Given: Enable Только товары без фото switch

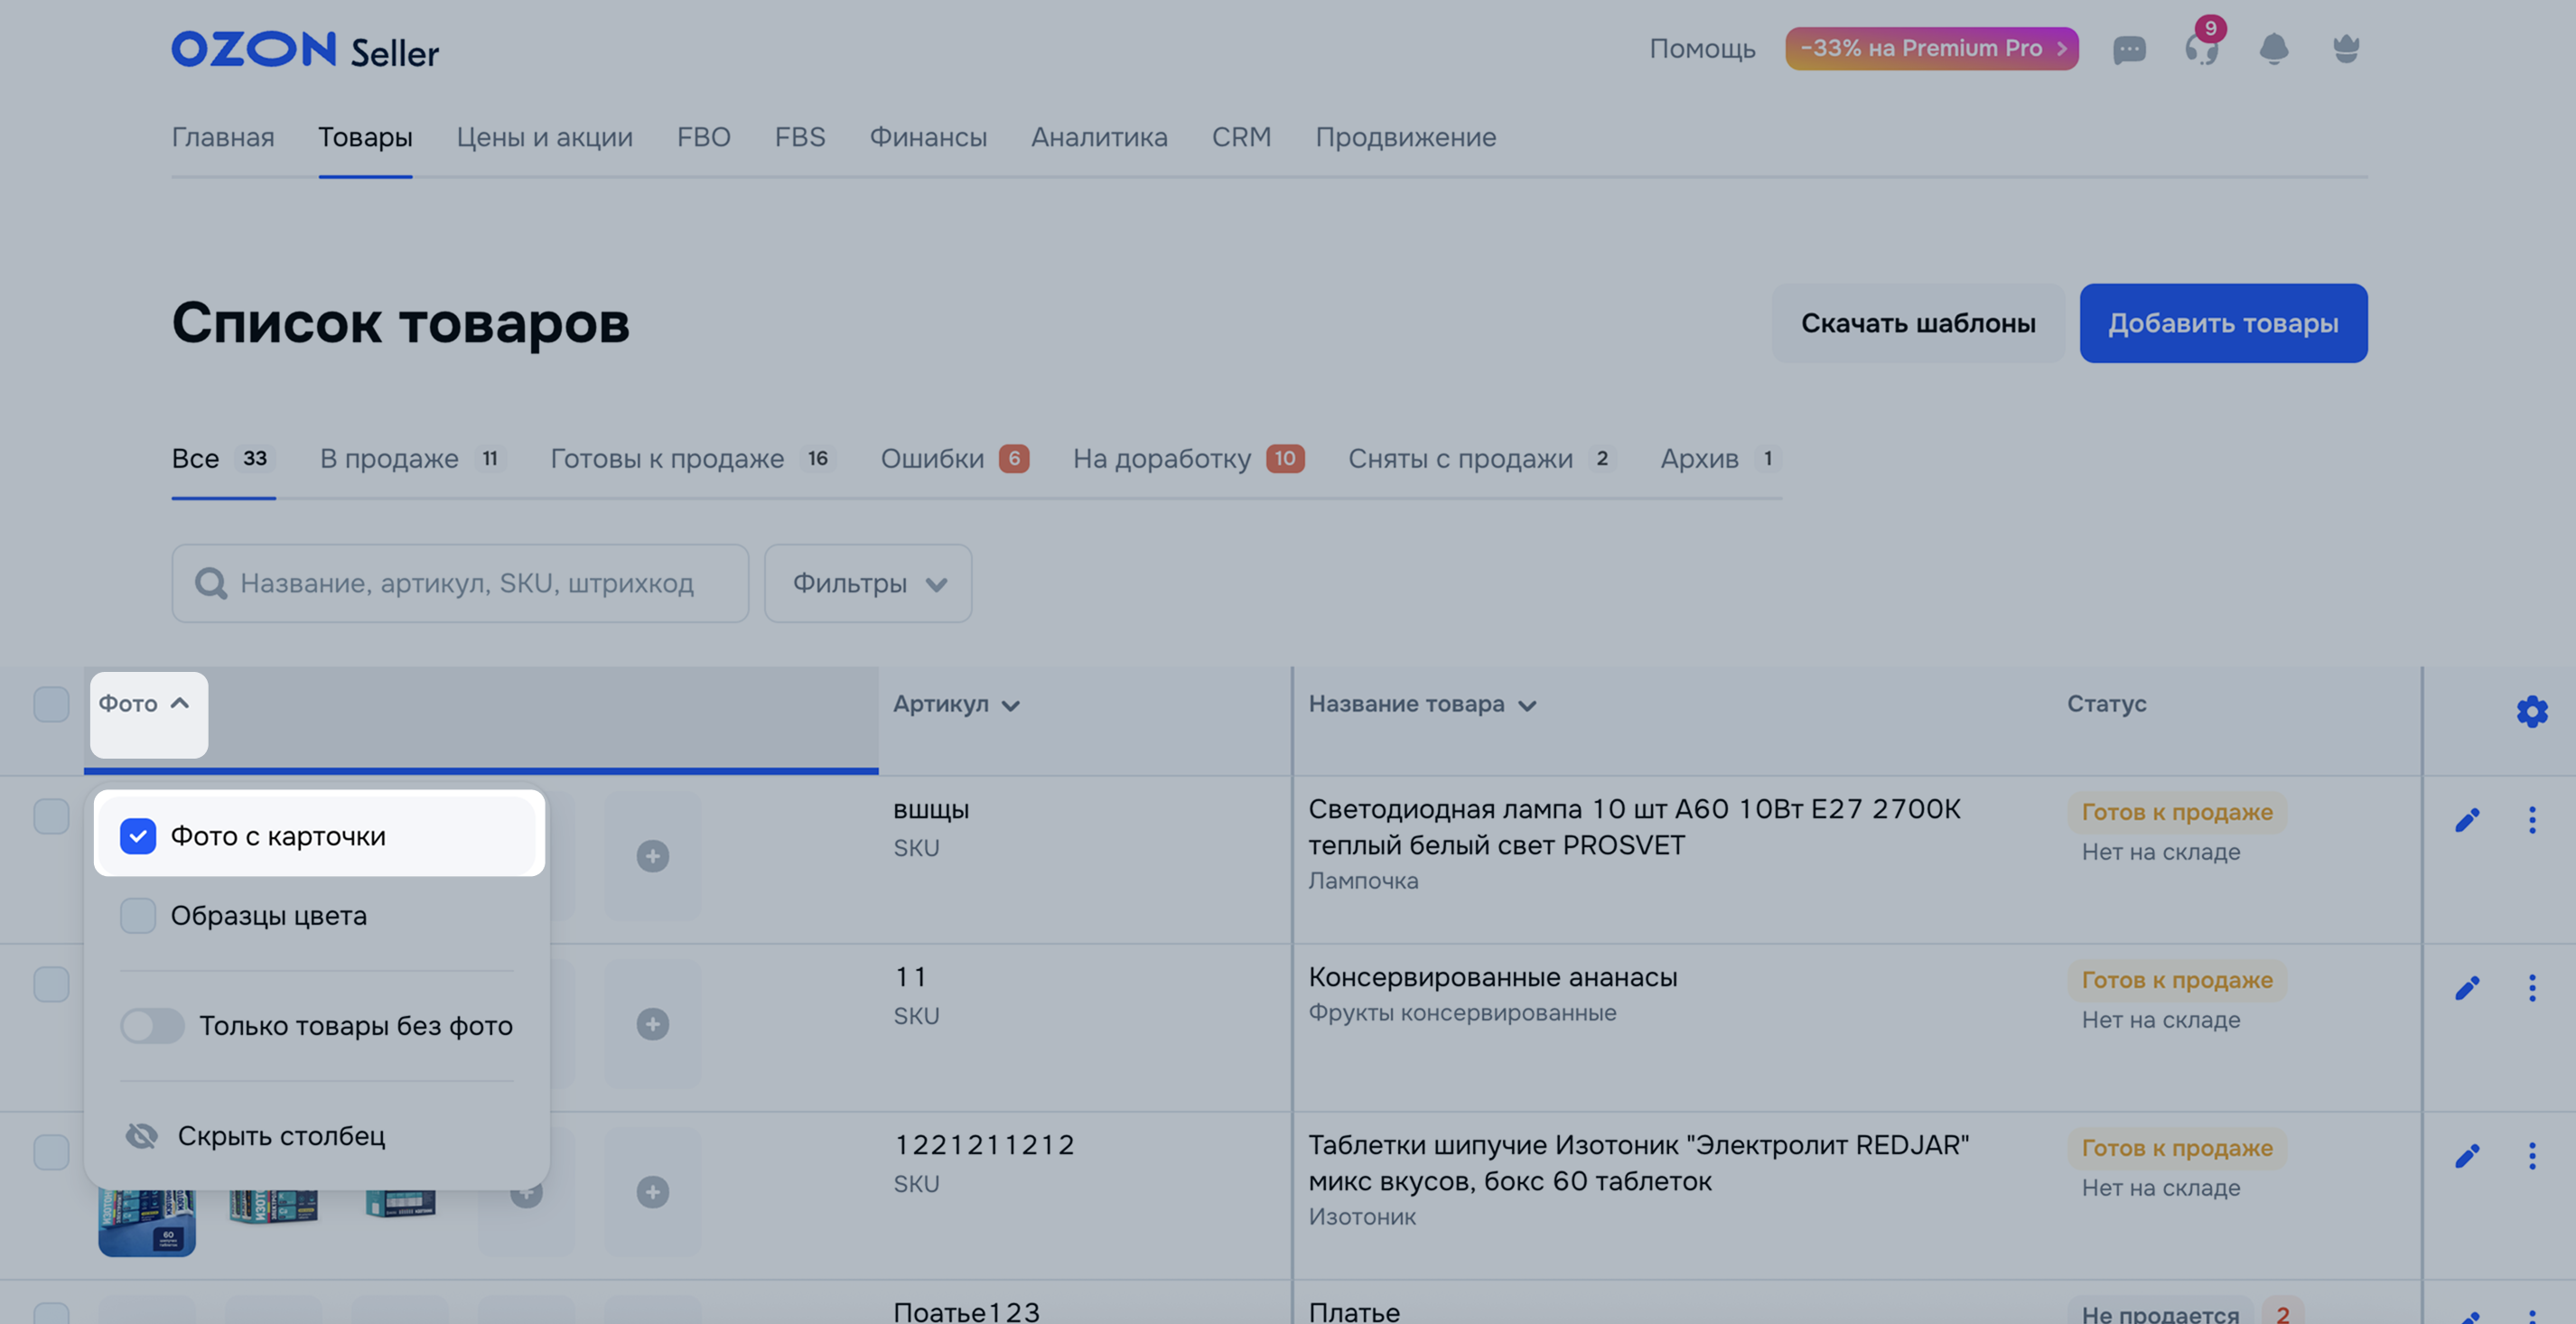Looking at the screenshot, I should [x=152, y=1025].
